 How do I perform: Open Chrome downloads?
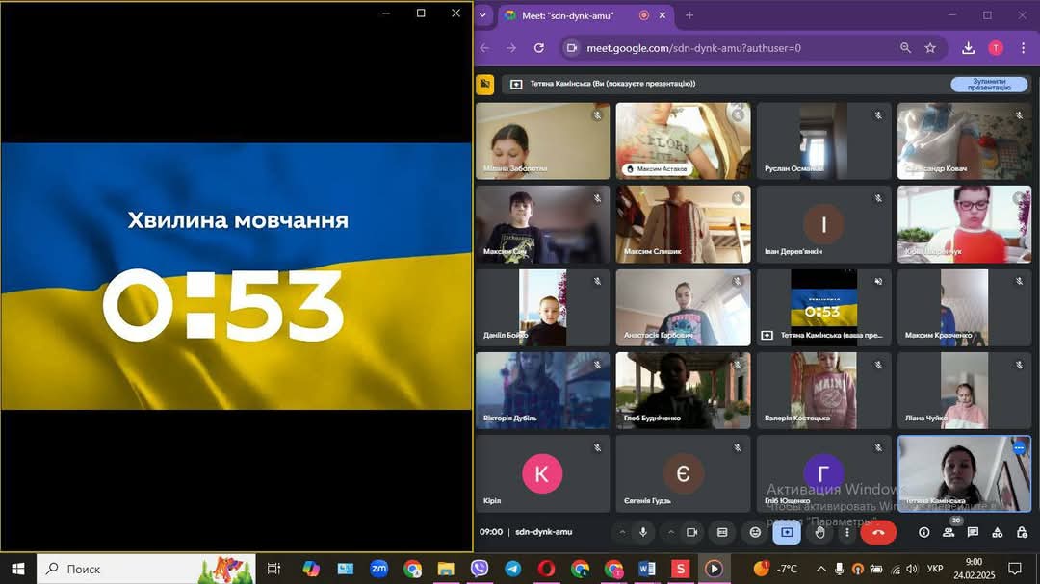[969, 48]
